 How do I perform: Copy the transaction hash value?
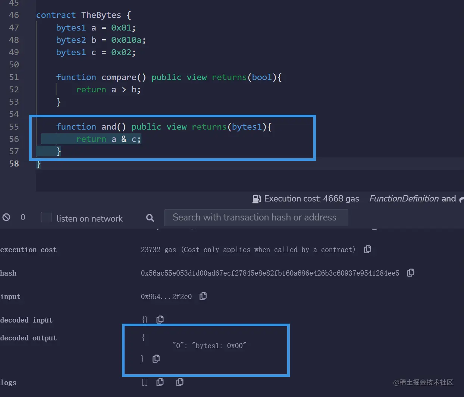click(411, 273)
